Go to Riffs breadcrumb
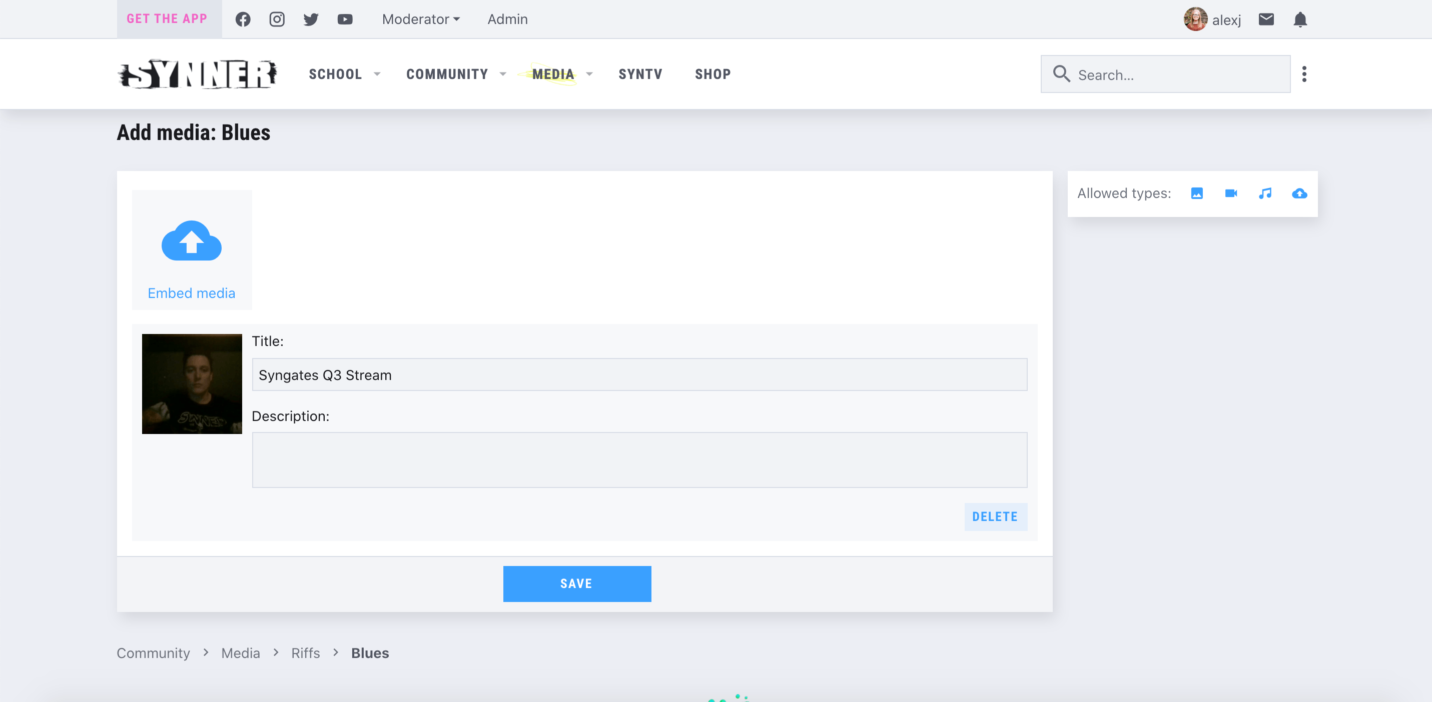Image resolution: width=1432 pixels, height=702 pixels. pos(306,653)
